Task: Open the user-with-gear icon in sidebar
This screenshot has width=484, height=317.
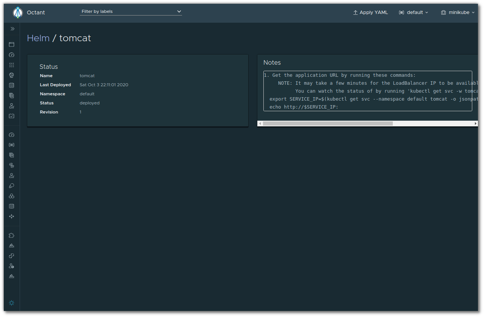Action: [x=12, y=266]
